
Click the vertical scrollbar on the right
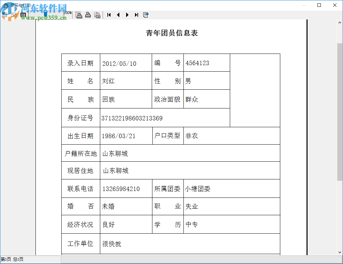(340, 136)
